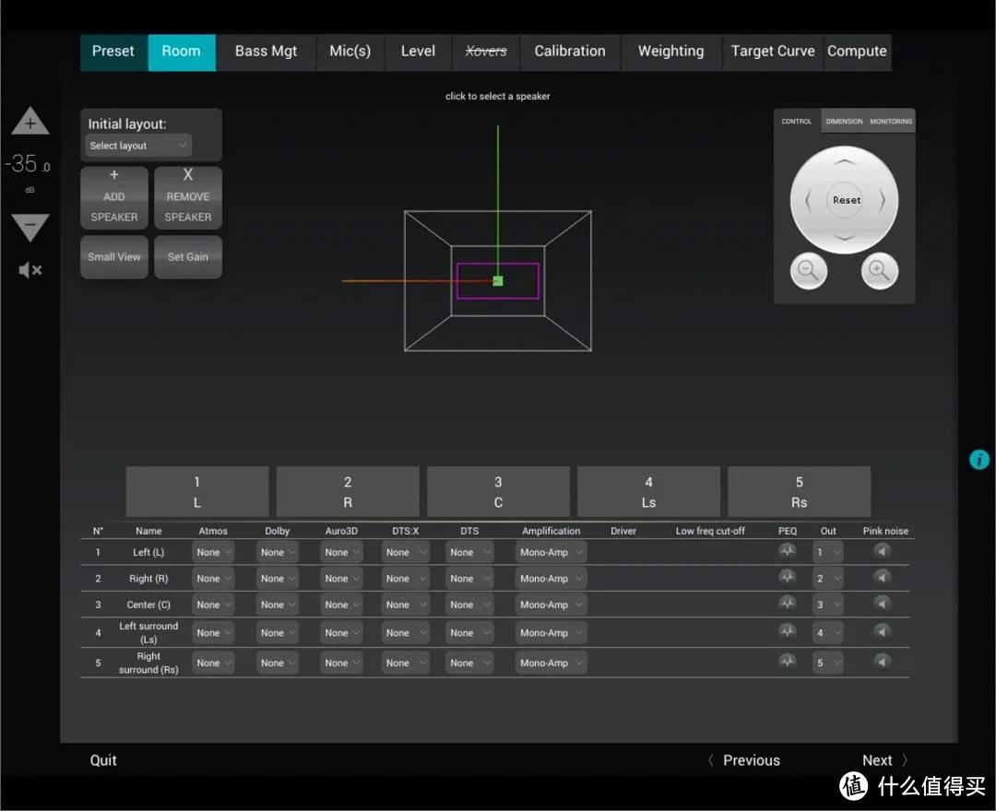The height and width of the screenshot is (811, 996).
Task: Open the Select layout dropdown
Action: click(137, 146)
